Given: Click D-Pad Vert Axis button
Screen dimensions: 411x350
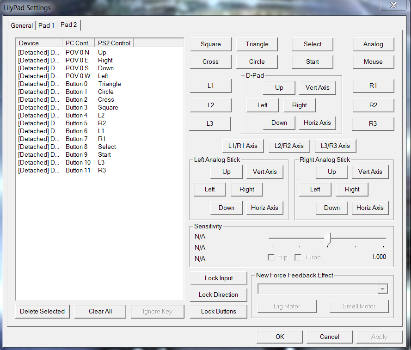Looking at the screenshot, I should click(x=318, y=87).
